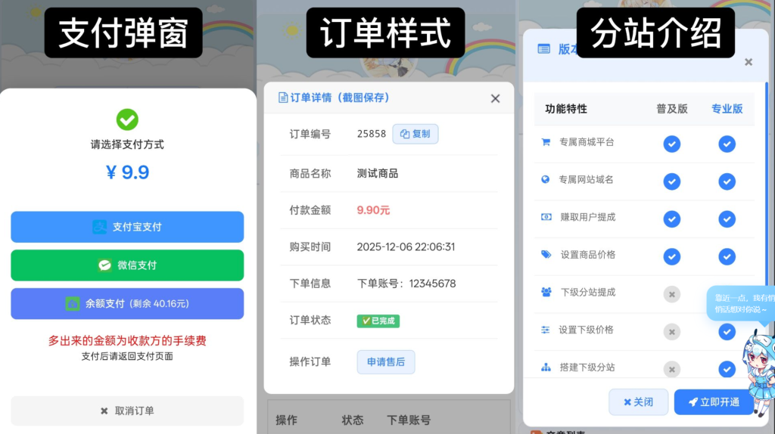Screen dimensions: 775x434
Task: Click the red handling-fee notice text
Action: click(x=127, y=341)
